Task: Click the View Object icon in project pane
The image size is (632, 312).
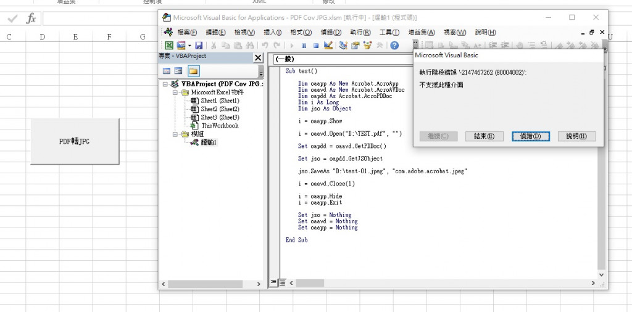Action: coord(178,72)
